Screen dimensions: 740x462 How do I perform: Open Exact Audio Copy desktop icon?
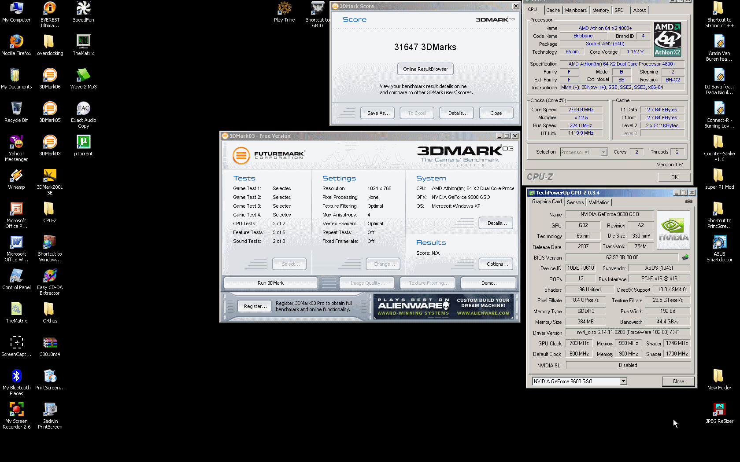[x=83, y=115]
